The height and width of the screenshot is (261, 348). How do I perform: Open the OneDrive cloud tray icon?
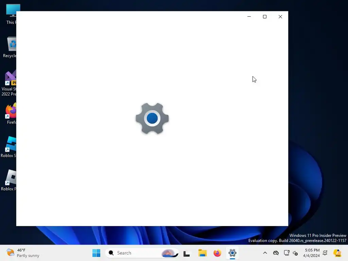coord(276,253)
